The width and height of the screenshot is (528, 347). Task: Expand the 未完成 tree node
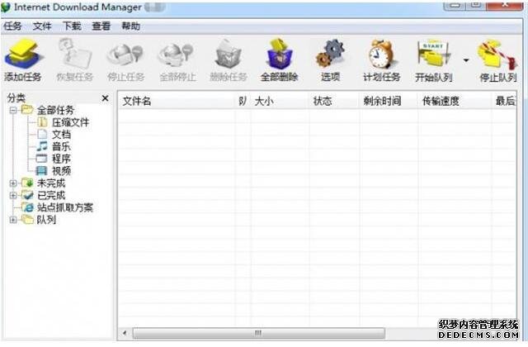pyautogui.click(x=13, y=183)
